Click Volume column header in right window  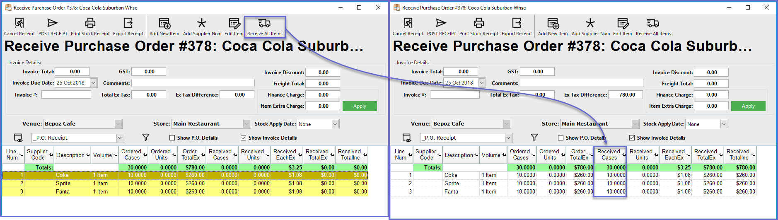click(x=493, y=155)
